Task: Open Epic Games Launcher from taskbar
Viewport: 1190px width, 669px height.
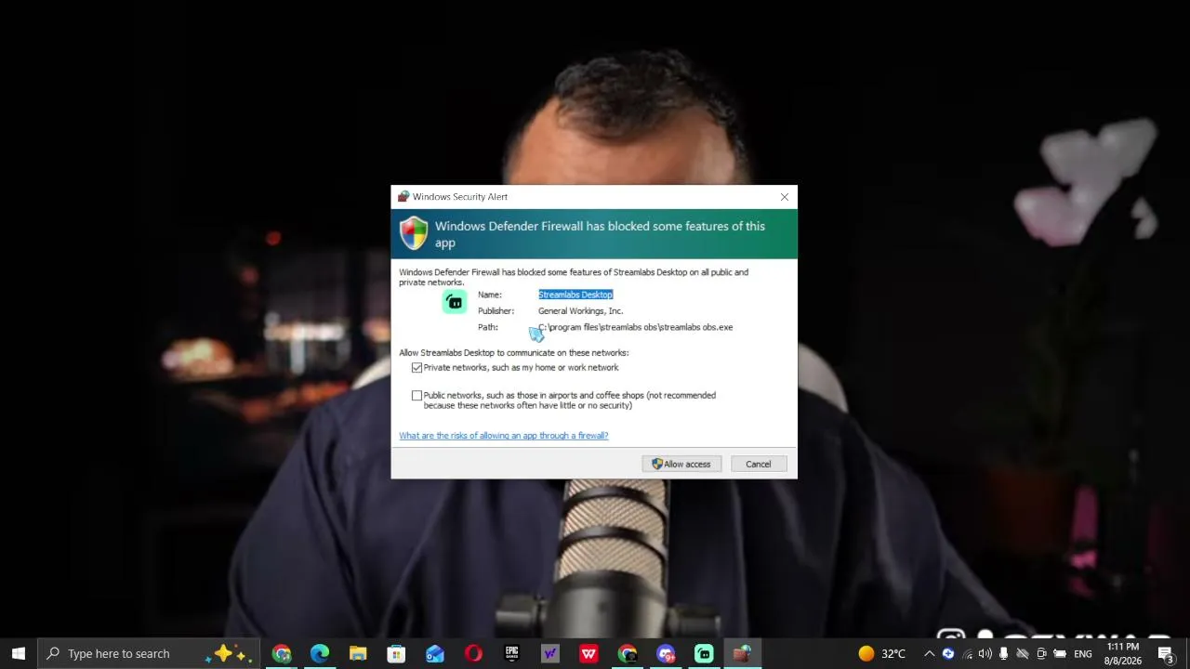Action: pyautogui.click(x=511, y=653)
